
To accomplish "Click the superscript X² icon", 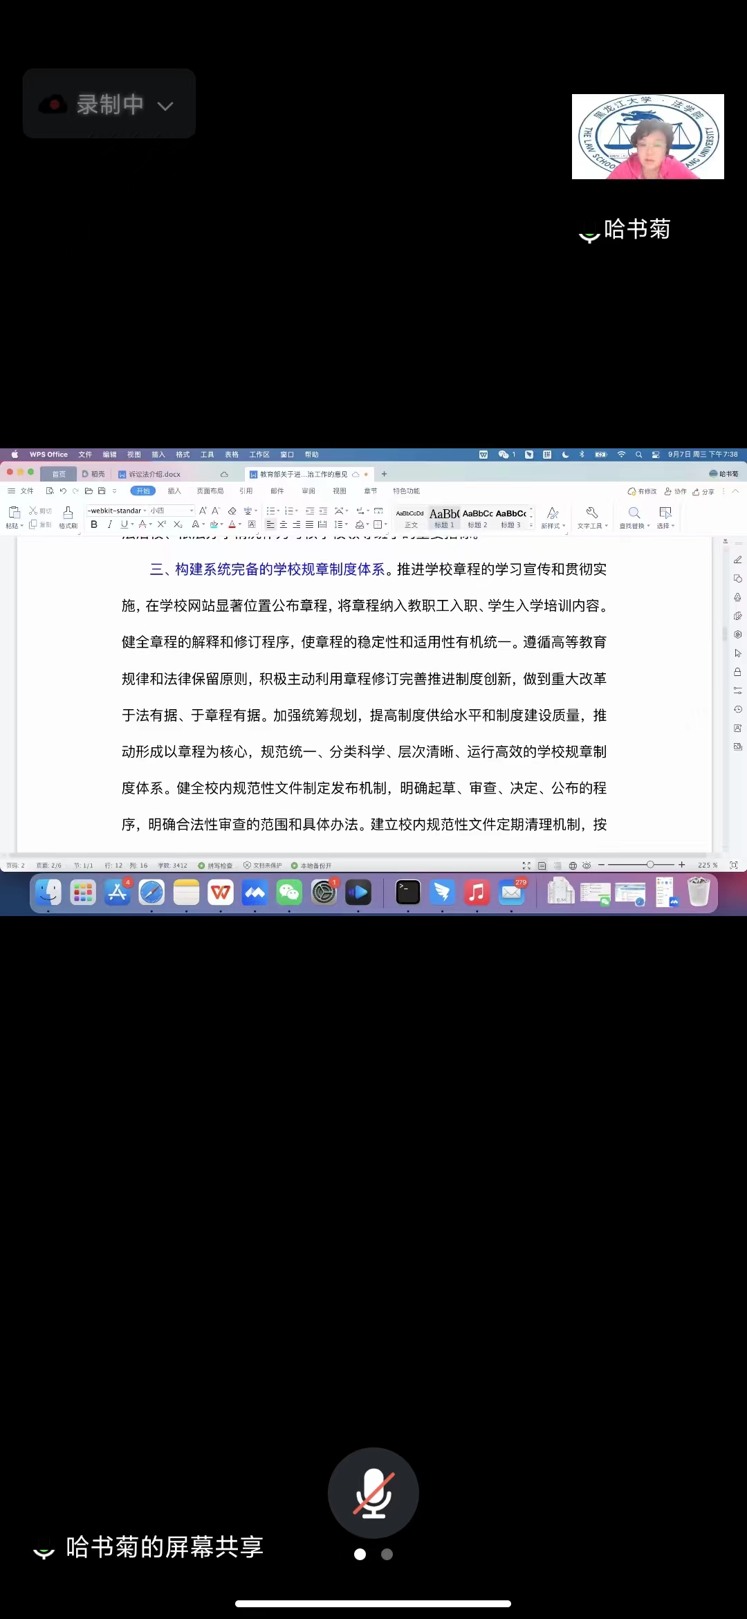I will [161, 524].
